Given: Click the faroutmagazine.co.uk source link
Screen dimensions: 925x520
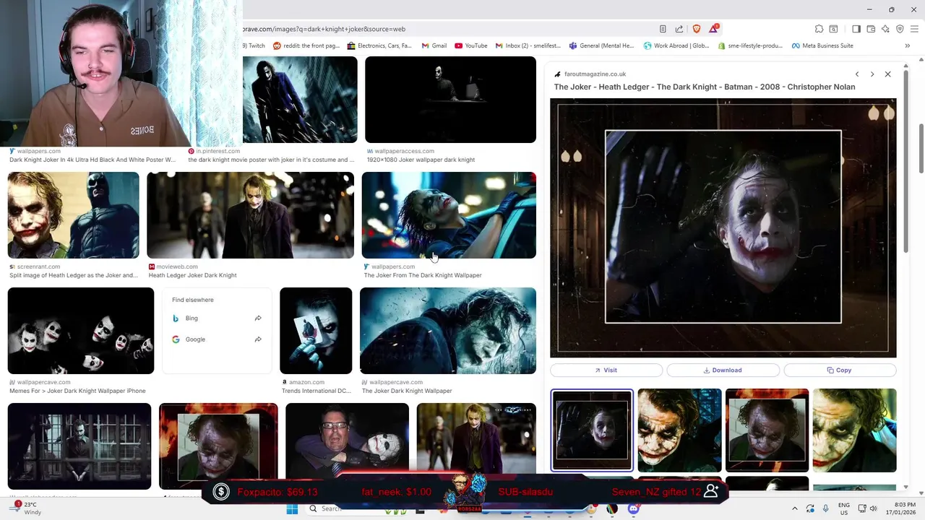Looking at the screenshot, I should pos(595,74).
